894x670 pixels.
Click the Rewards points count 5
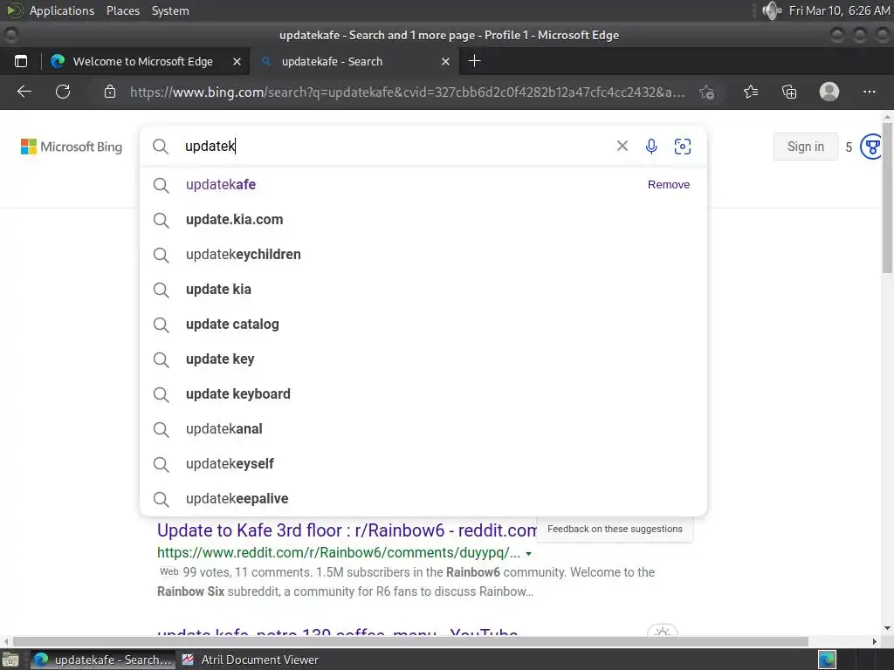pyautogui.click(x=849, y=147)
